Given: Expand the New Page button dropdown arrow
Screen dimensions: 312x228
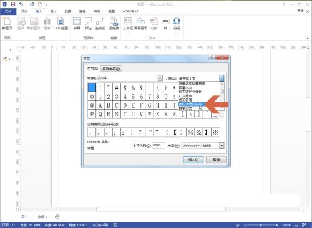Looking at the screenshot, I should pos(7,32).
